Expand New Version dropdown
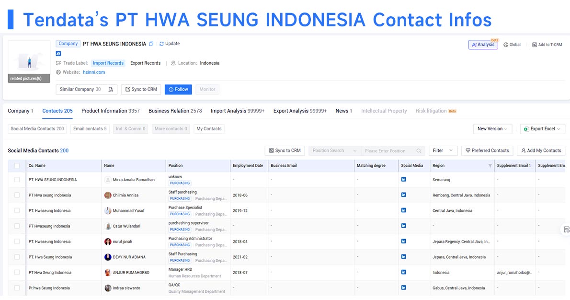Screen dimensions: 570x300 492,129
